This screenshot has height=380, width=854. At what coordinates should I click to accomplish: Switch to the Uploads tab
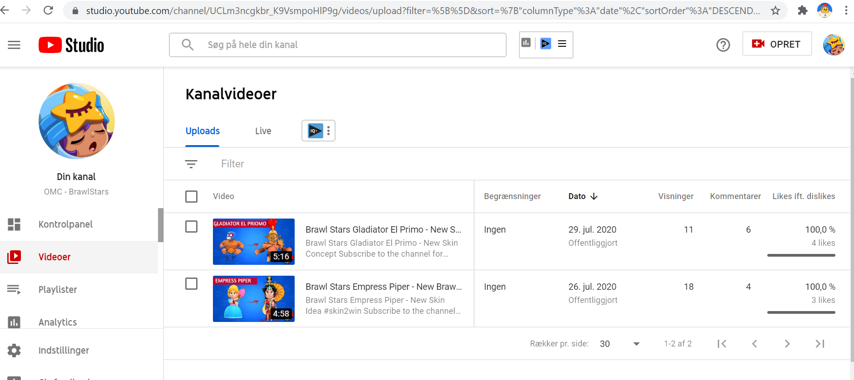pos(202,131)
